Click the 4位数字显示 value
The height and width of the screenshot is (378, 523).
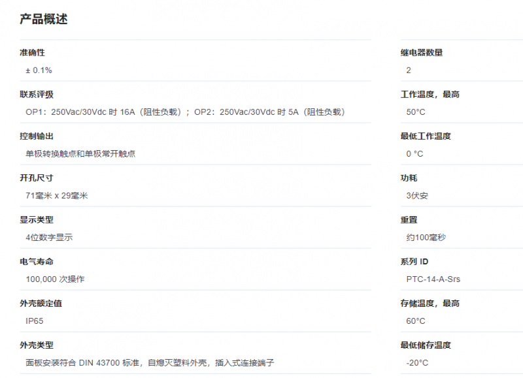[x=49, y=237]
